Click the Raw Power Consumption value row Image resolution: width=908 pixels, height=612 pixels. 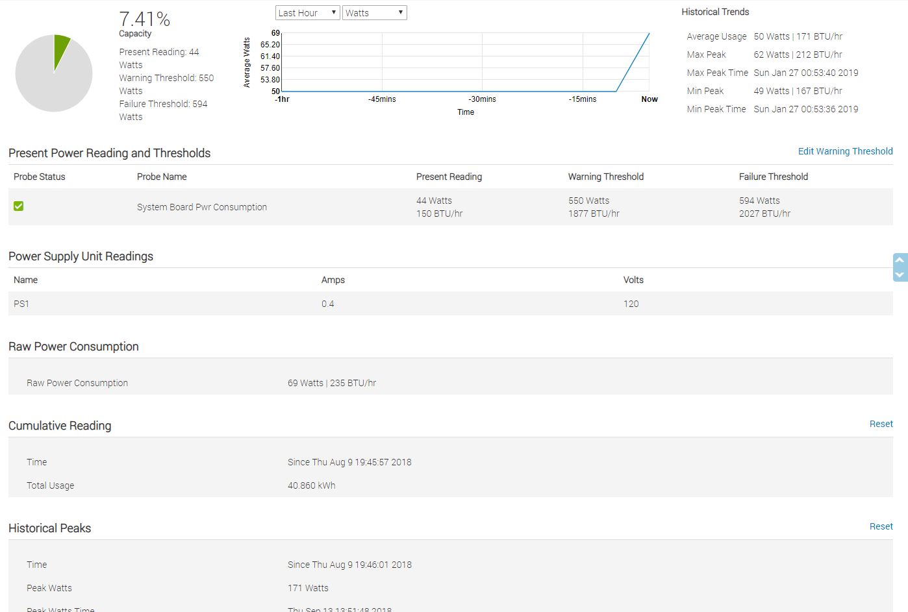click(x=450, y=383)
